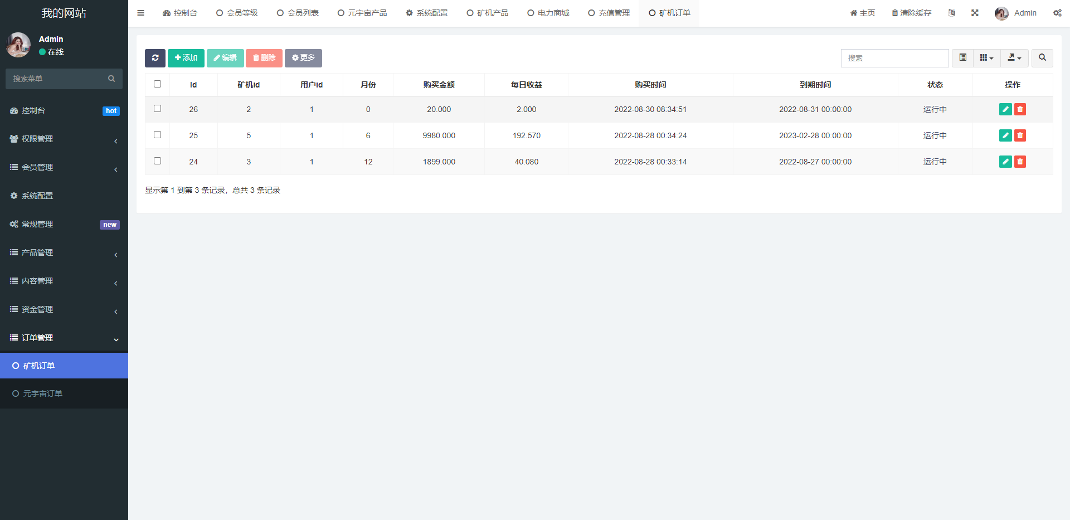The width and height of the screenshot is (1070, 520).
Task: Click the settings gears icon at top right
Action: point(1058,13)
